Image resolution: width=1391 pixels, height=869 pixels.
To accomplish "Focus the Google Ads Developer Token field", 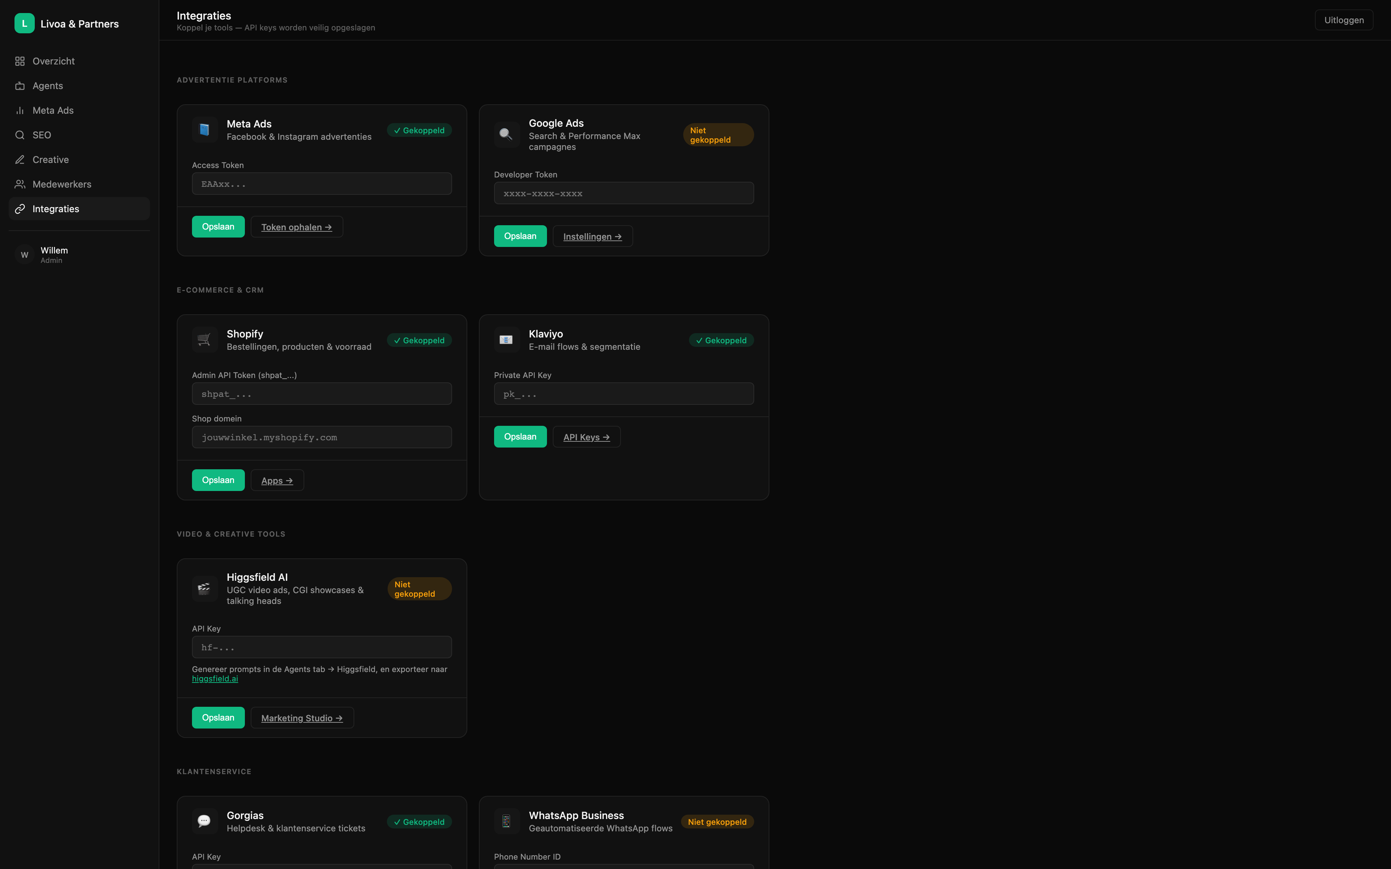I will tap(624, 193).
